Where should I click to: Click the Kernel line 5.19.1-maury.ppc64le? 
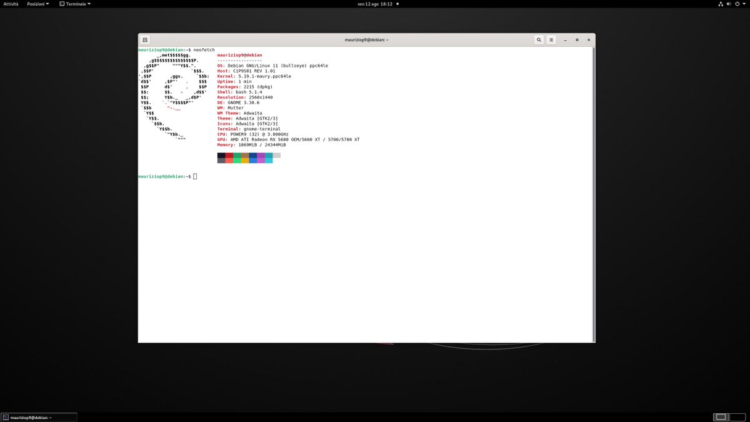pyautogui.click(x=254, y=76)
